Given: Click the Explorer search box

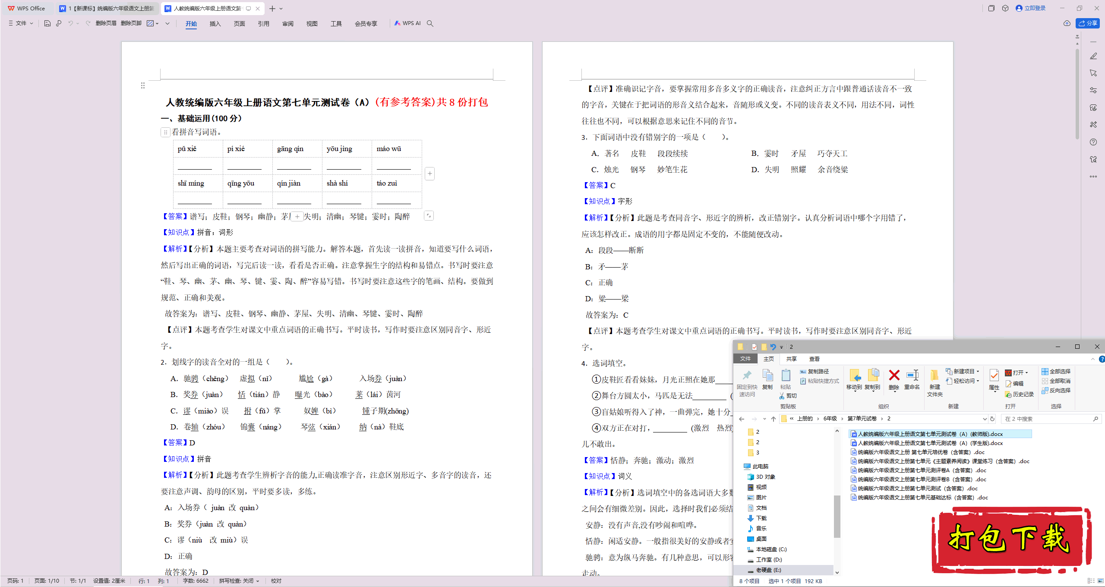Looking at the screenshot, I should 1051,419.
